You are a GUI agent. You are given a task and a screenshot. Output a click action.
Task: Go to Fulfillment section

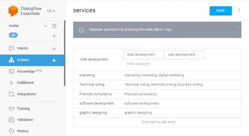click(25, 83)
